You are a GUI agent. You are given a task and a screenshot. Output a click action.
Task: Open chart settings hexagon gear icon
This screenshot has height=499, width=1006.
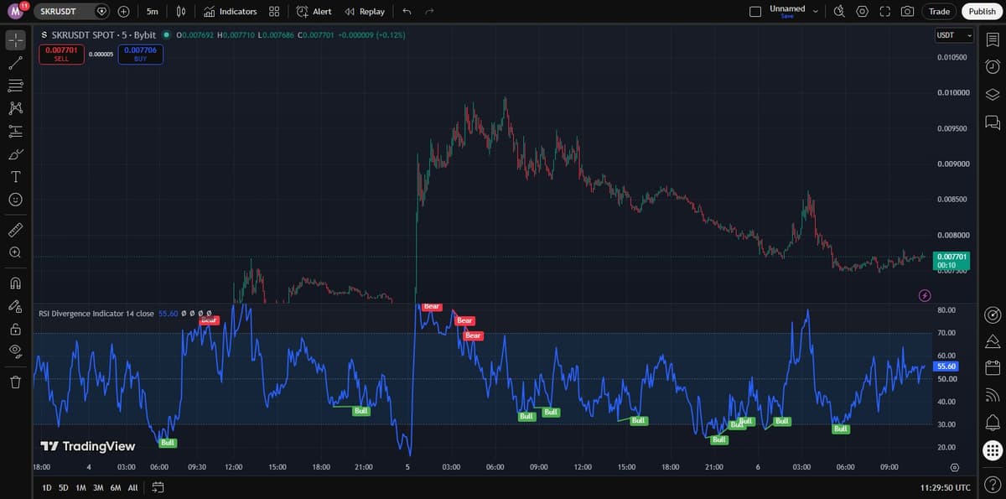click(x=863, y=12)
